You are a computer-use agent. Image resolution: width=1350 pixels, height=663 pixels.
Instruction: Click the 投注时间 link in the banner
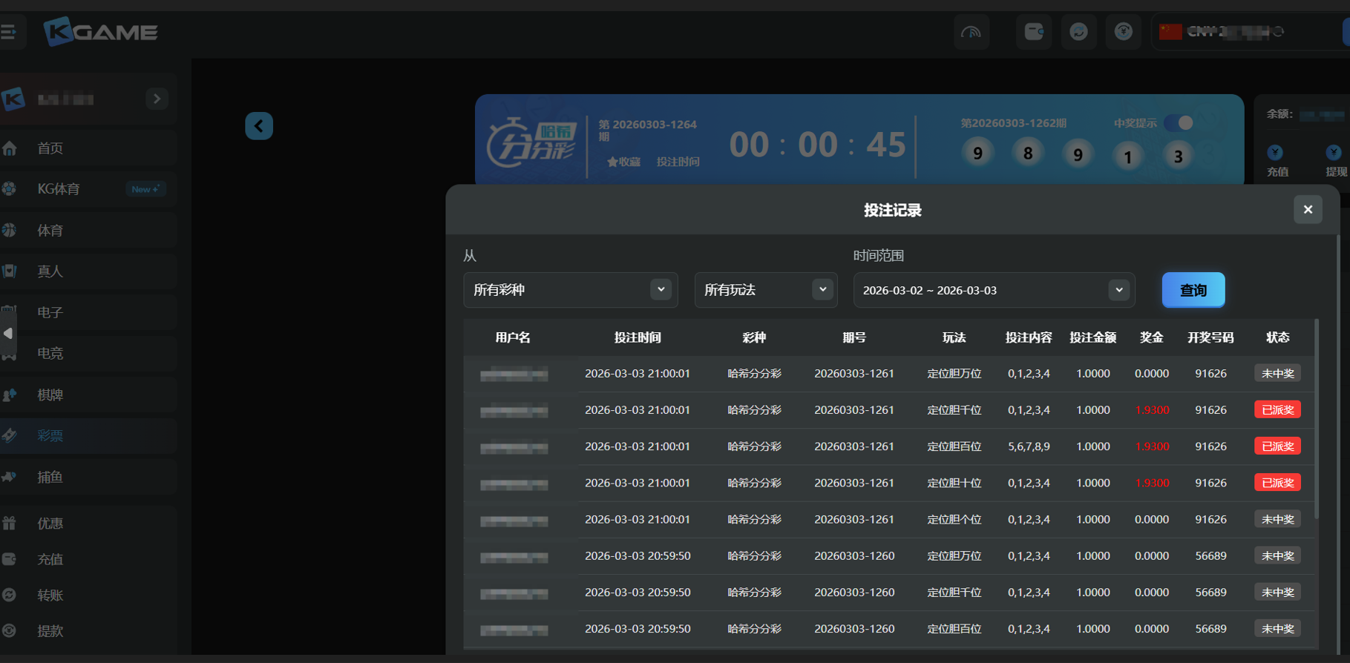pyautogui.click(x=678, y=162)
